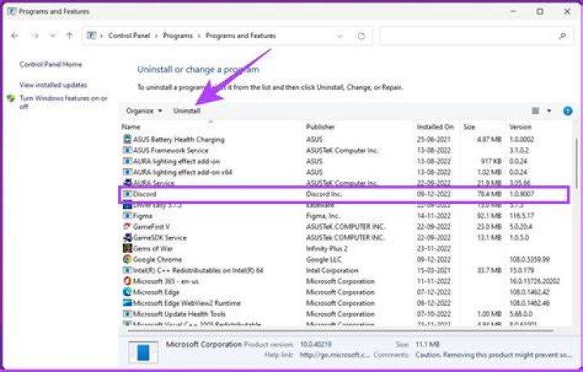Select ASUS Battery Health Charging icon
Viewport: 583px width, 372px height.
[x=127, y=139]
